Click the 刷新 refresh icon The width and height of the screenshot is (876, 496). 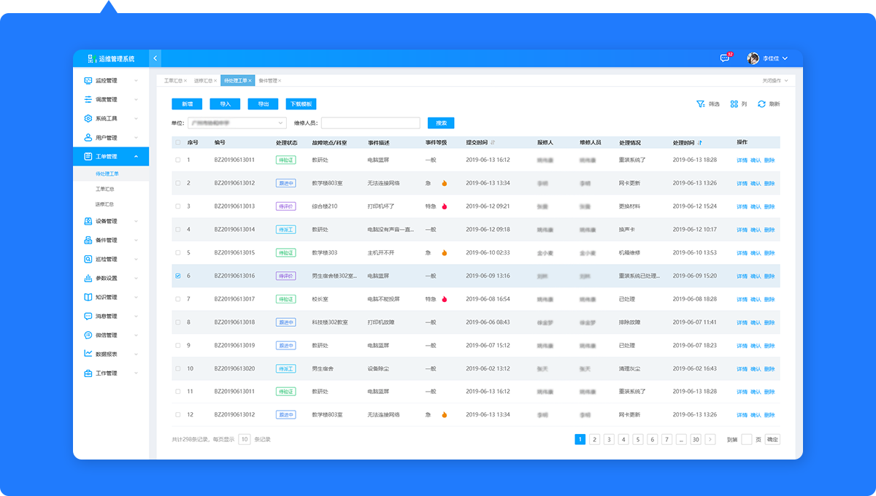point(761,104)
